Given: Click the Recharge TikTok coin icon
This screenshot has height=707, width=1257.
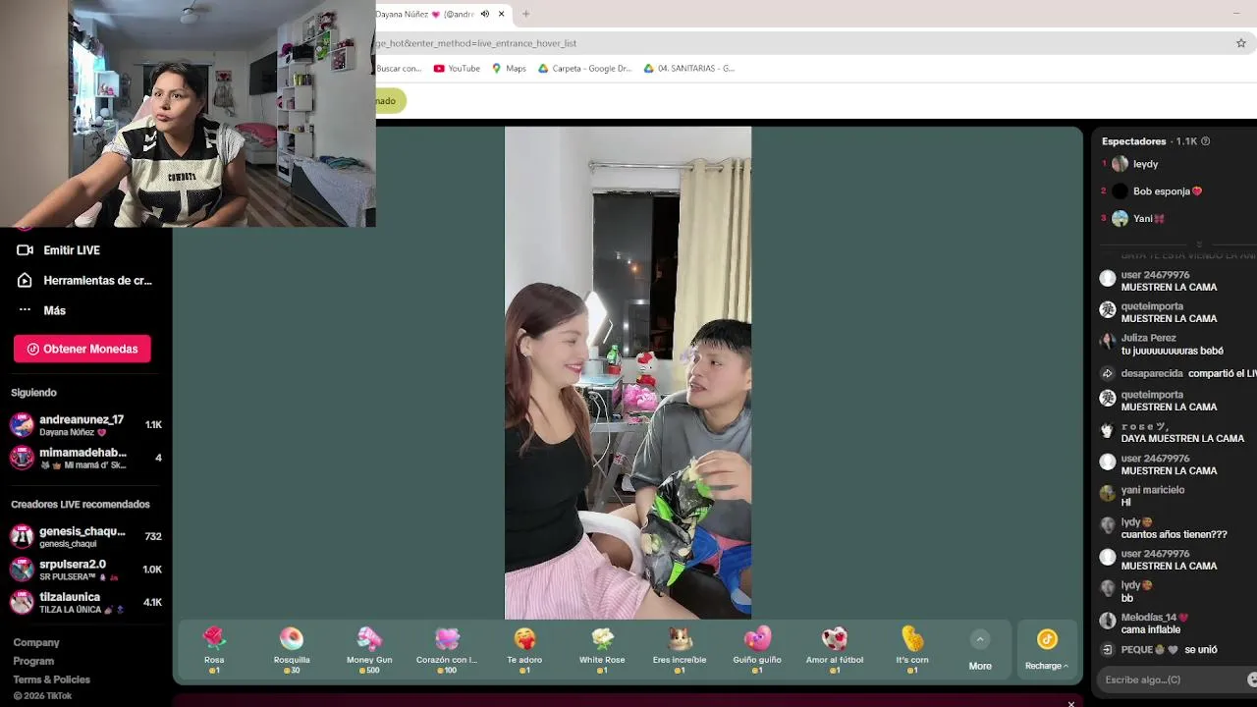Looking at the screenshot, I should [x=1047, y=639].
